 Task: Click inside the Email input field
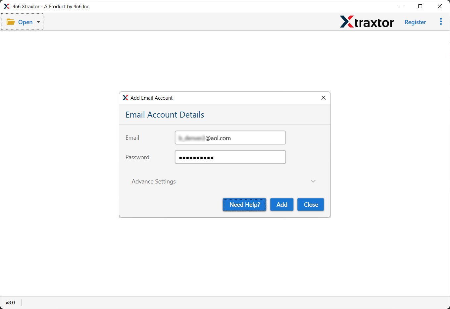pyautogui.click(x=230, y=137)
